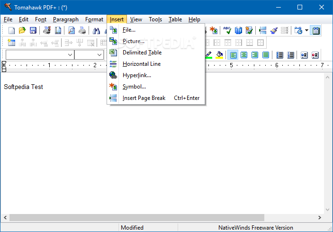Click the numbered list icon
Viewport: 333px width, 232px height.
tap(290, 55)
